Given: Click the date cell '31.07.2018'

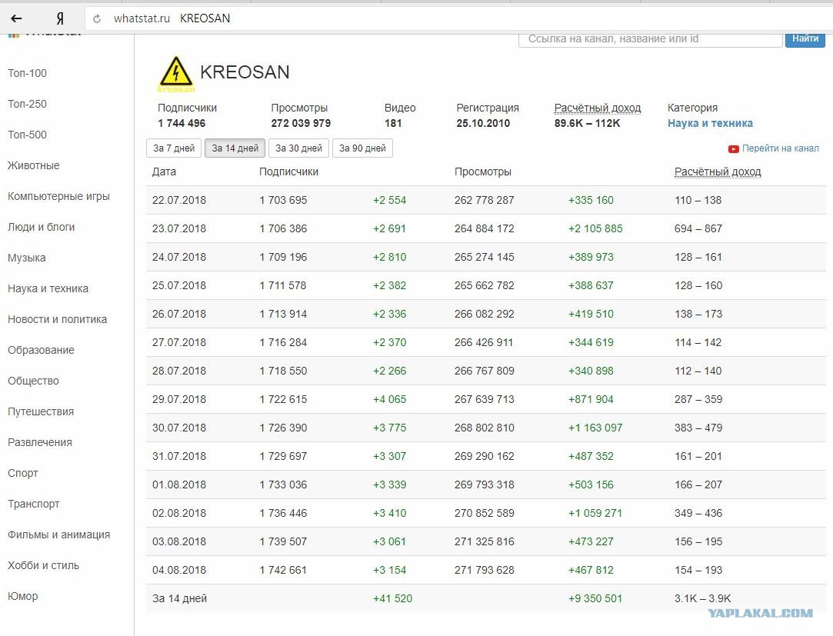Looking at the screenshot, I should point(179,456).
